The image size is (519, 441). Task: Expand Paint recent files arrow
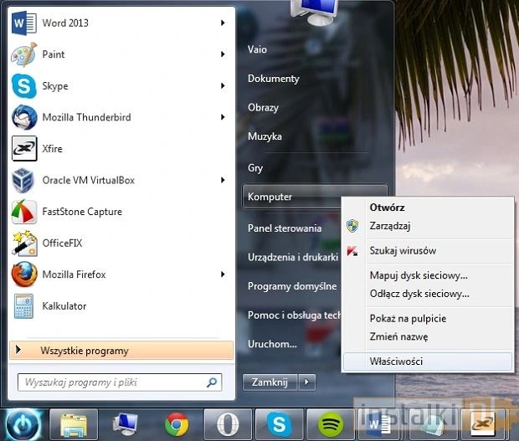coord(223,54)
